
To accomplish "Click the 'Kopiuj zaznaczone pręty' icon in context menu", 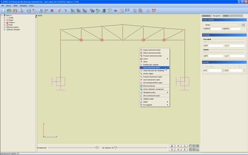I will (x=141, y=50).
